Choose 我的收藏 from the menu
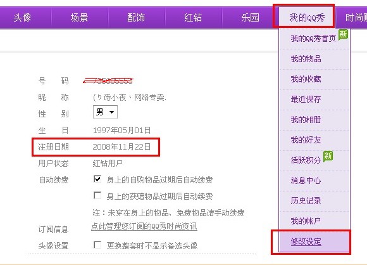Viewport: 367px width, 265px height. tap(306, 79)
